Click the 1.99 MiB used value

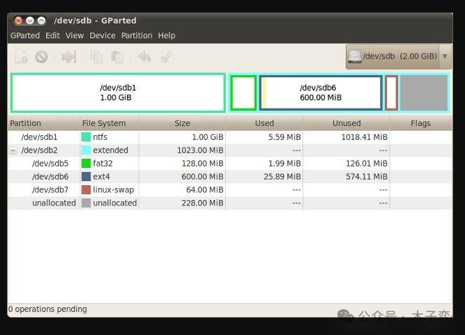284,163
